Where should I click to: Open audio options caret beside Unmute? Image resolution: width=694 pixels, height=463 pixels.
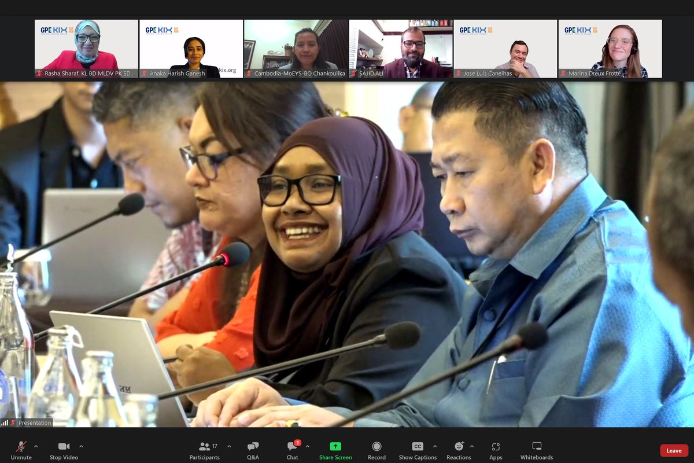coord(36,446)
